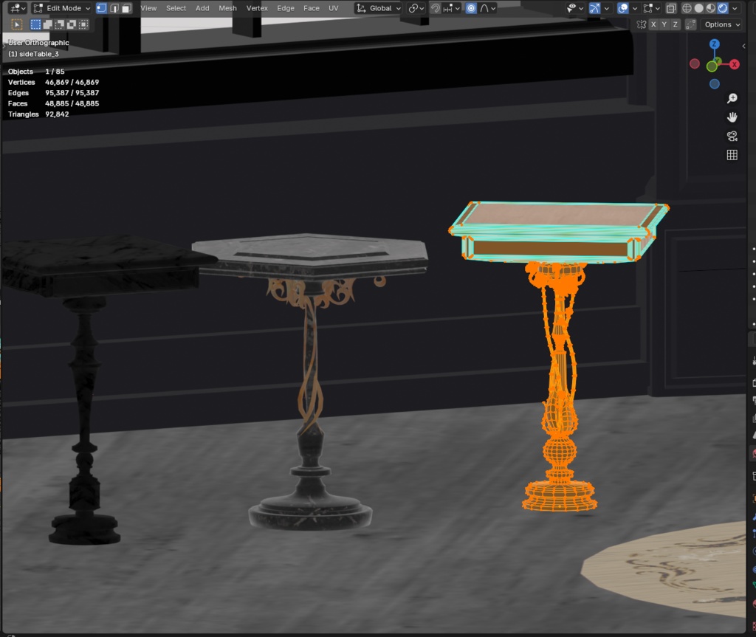Click the Vertices count '46,869 / 46,869'

click(72, 83)
